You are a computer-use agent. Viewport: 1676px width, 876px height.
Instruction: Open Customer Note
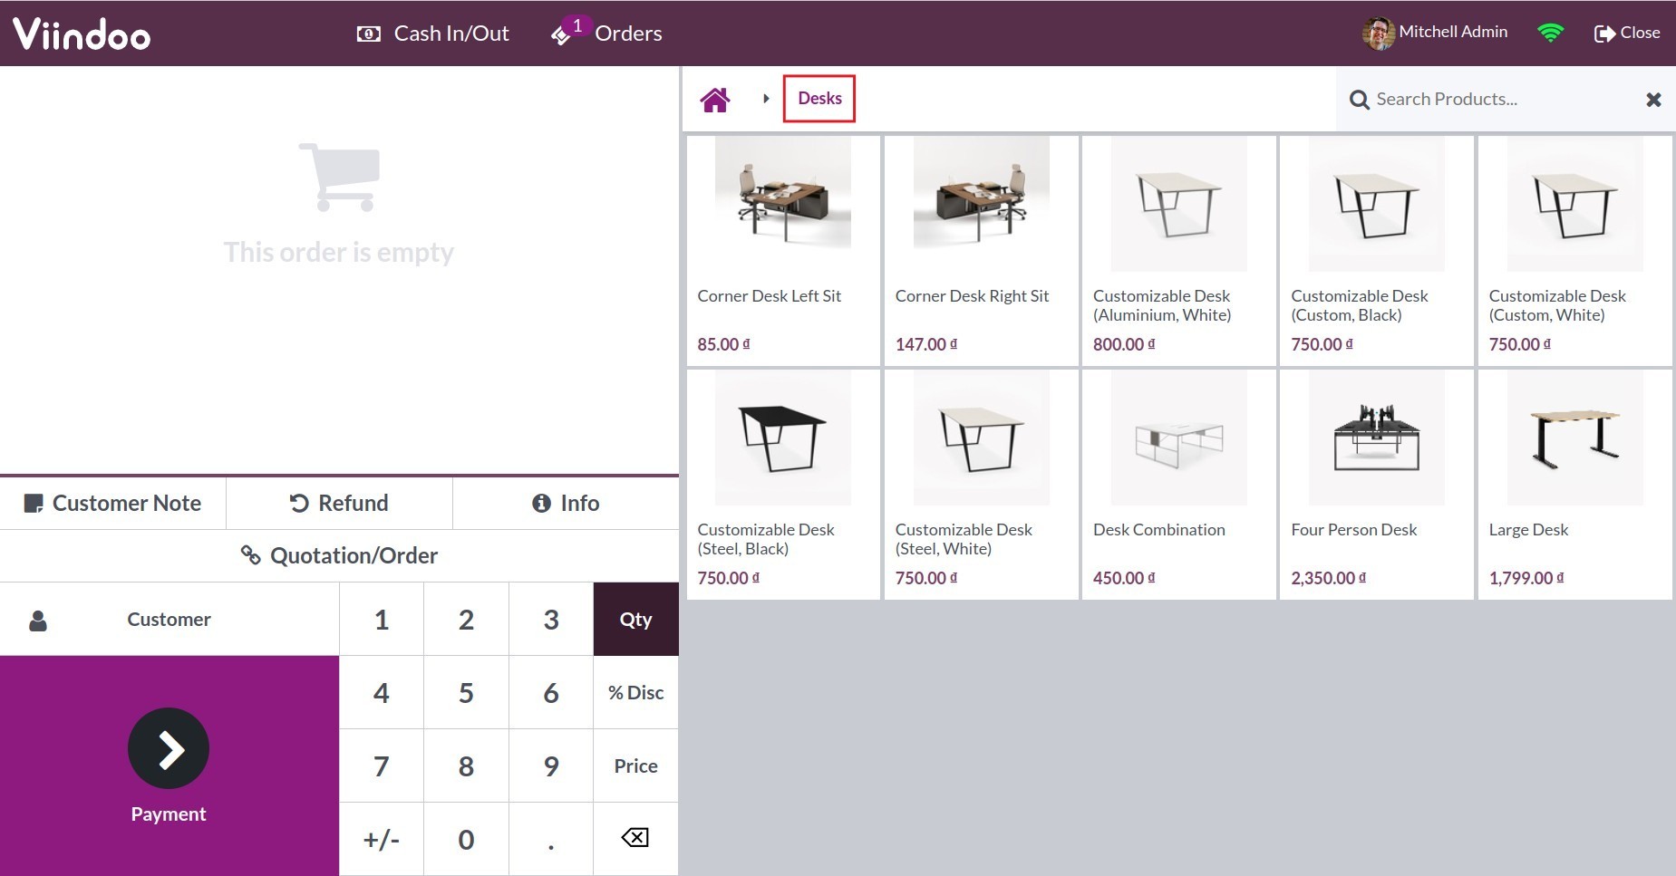[112, 503]
